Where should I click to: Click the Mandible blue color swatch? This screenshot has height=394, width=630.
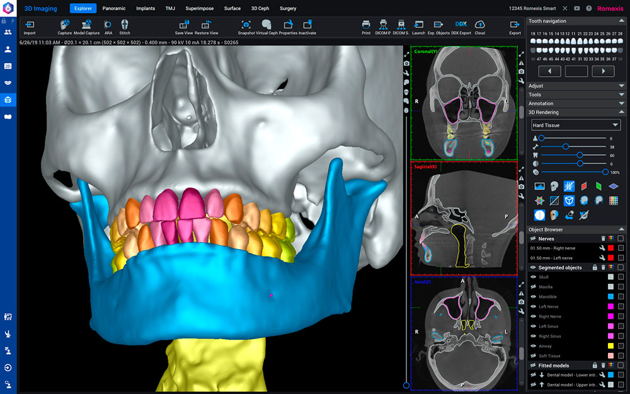[610, 297]
